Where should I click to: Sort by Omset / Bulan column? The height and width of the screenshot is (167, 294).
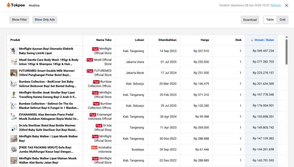[x=261, y=40]
